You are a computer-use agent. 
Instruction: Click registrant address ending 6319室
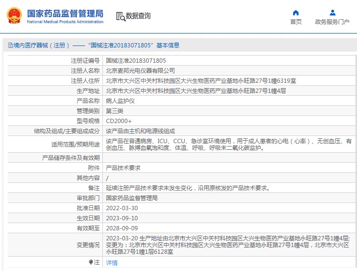[x=201, y=81]
